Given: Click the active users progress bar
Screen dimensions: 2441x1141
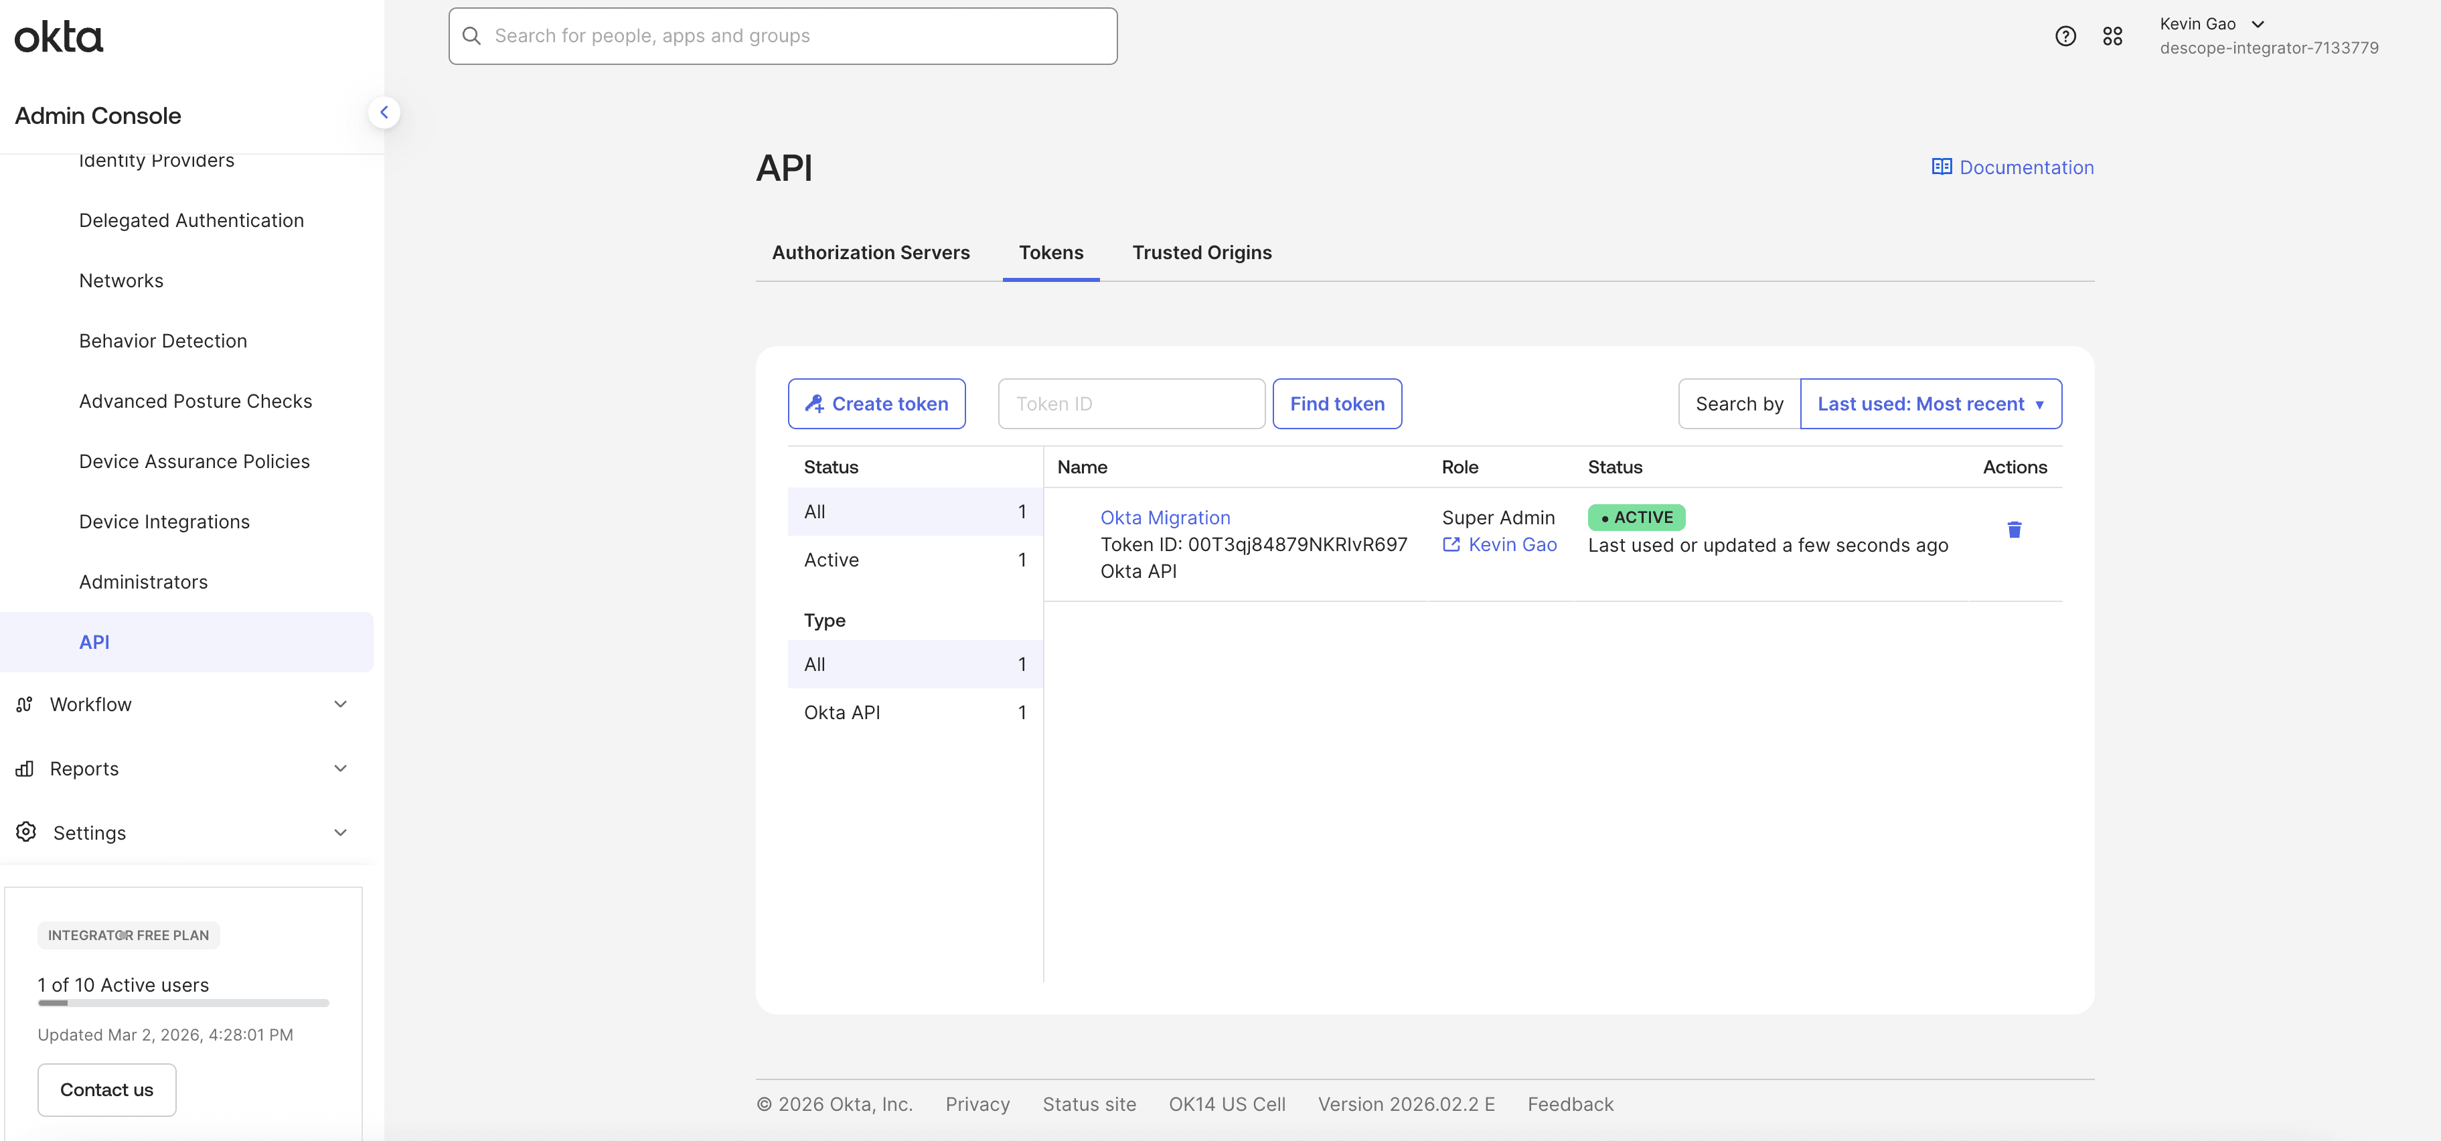Looking at the screenshot, I should (183, 1002).
